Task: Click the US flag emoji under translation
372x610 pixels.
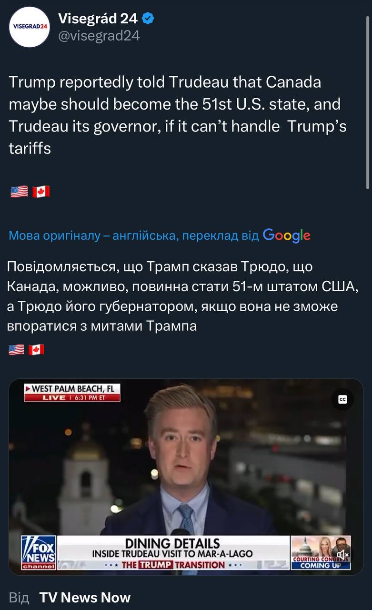Action: pos(16,350)
